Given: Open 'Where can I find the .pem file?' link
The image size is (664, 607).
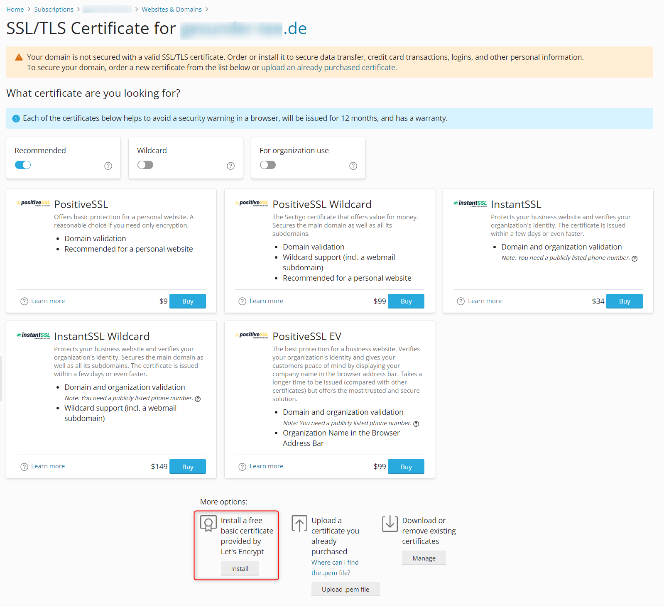Looking at the screenshot, I should [335, 568].
